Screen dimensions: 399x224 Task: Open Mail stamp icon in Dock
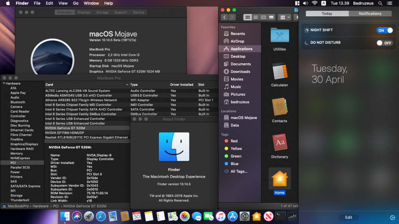coord(113,216)
